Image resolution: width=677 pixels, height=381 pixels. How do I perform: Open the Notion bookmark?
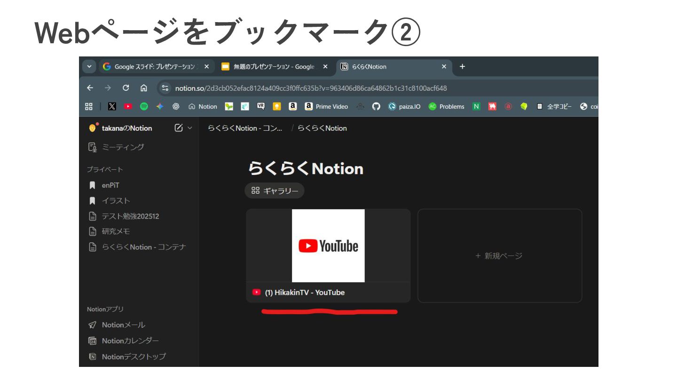[x=203, y=107]
